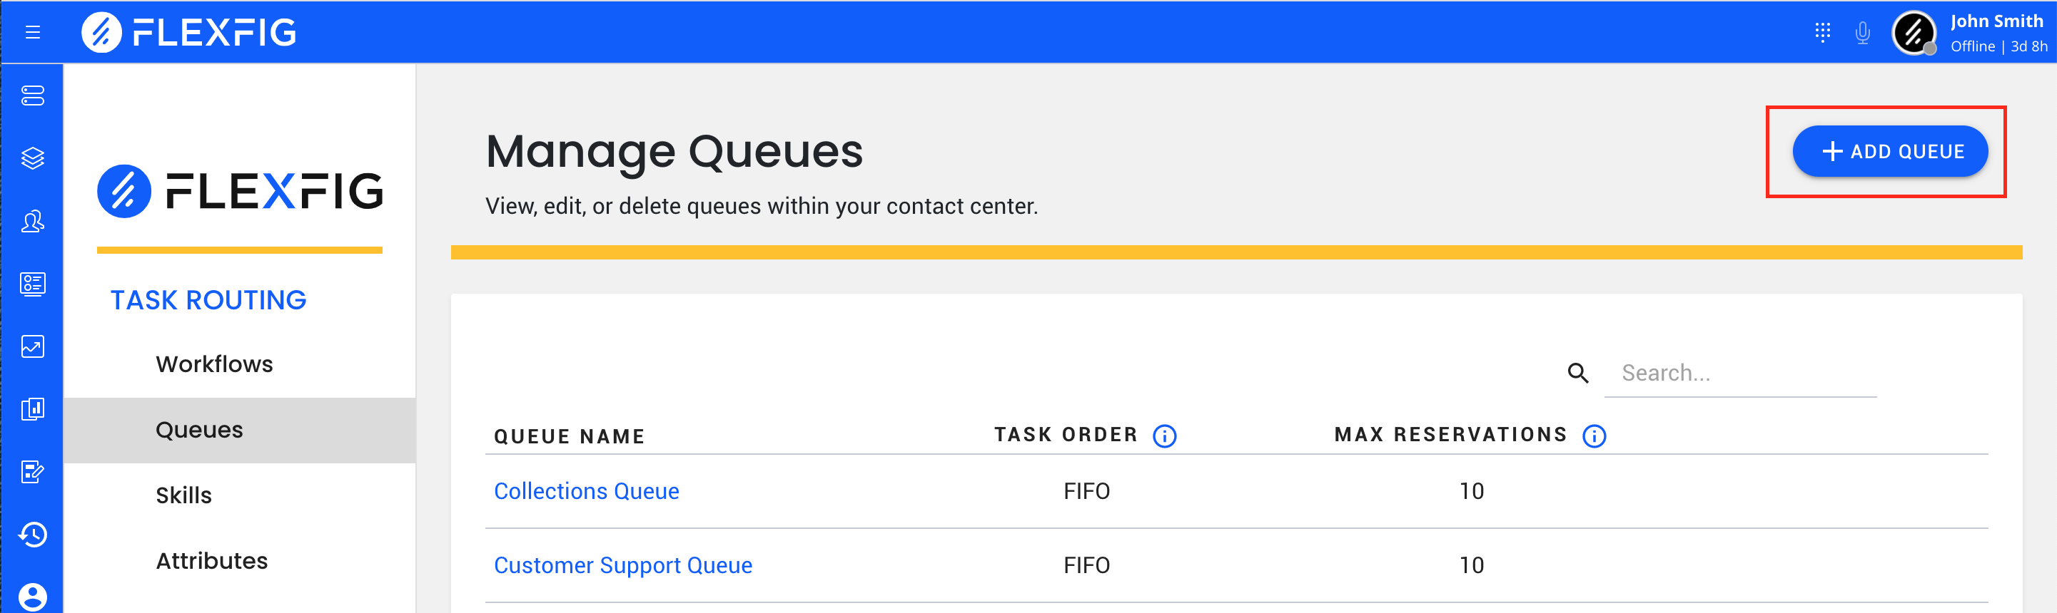This screenshot has width=2057, height=613.
Task: Show Max Reservations info tooltip icon
Action: click(x=1594, y=436)
